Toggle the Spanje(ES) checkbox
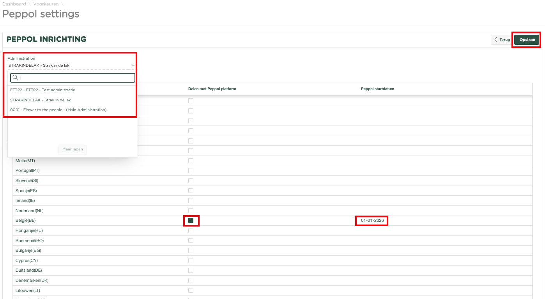The width and height of the screenshot is (545, 299). click(191, 191)
